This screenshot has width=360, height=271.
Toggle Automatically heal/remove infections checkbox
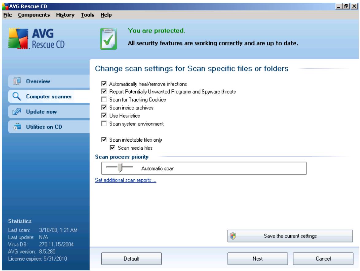click(x=104, y=84)
